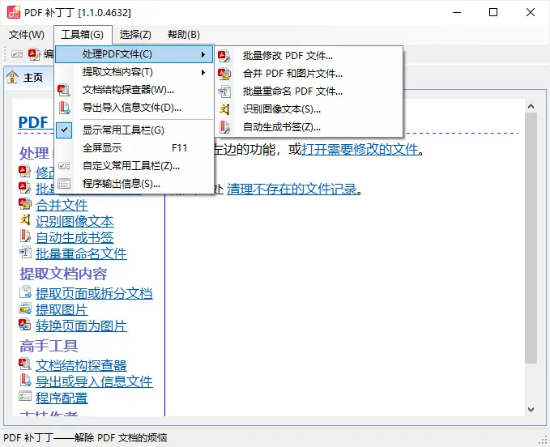Click the OCR recognize image text icon in submenu
The height and width of the screenshot is (447, 550).
[x=224, y=109]
